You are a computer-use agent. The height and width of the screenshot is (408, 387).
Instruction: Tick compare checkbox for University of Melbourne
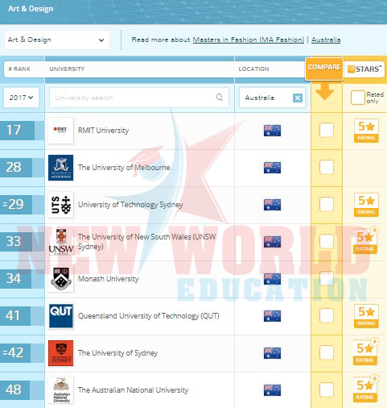tap(327, 168)
